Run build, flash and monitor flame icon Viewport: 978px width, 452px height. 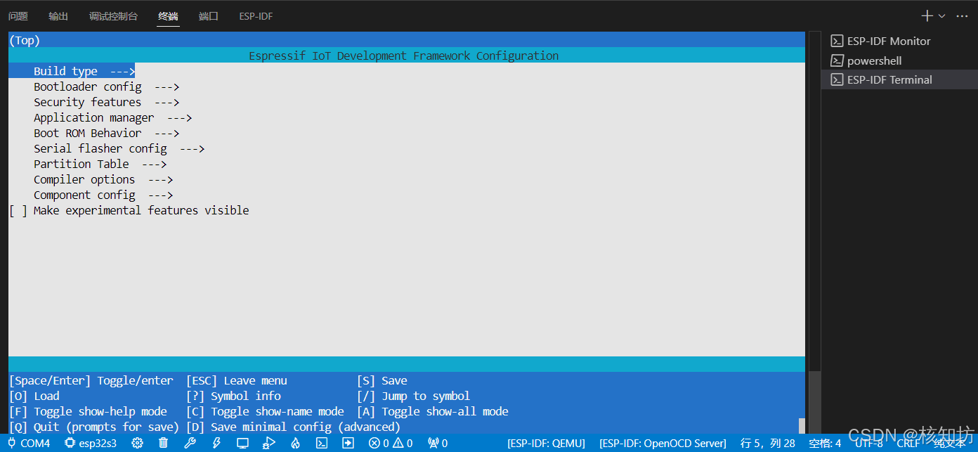pyautogui.click(x=295, y=443)
